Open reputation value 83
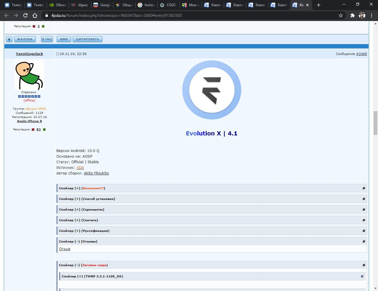Screen dimensions: 378x291 [39, 130]
